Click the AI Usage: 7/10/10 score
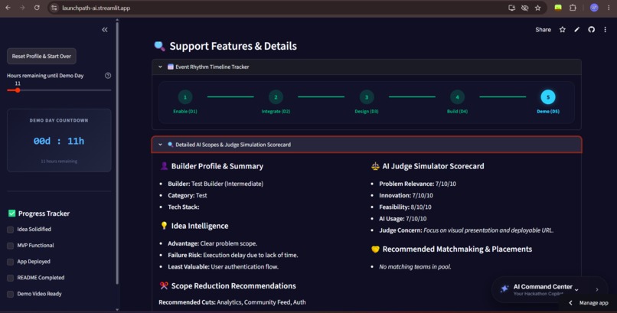 403,219
